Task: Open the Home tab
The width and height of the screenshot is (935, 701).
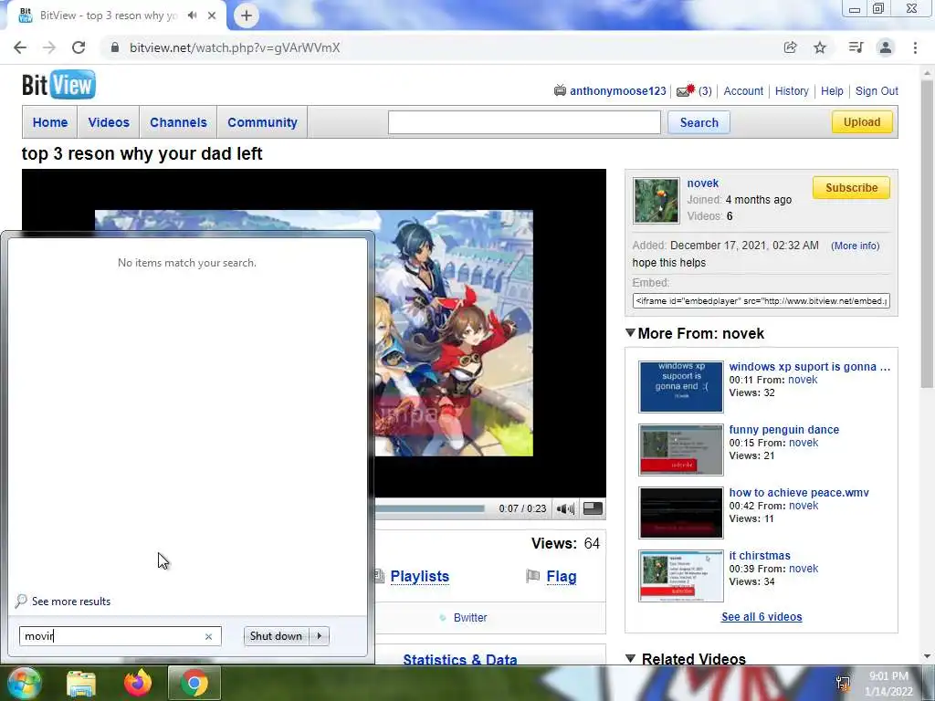Action: 50,122
